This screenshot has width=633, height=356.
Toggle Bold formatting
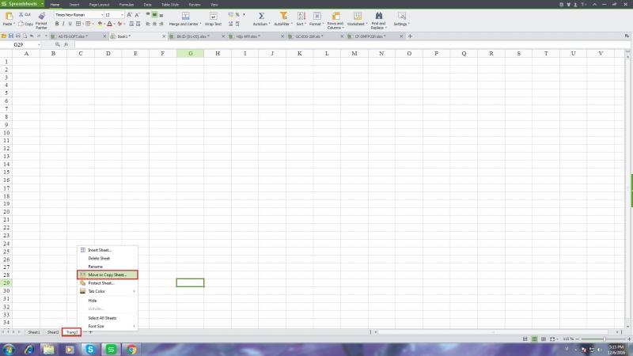58,24
